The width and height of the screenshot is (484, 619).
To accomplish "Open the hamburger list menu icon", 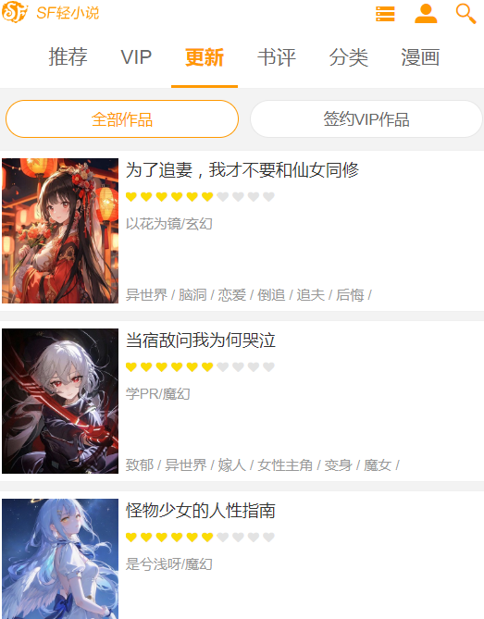I will tap(385, 14).
